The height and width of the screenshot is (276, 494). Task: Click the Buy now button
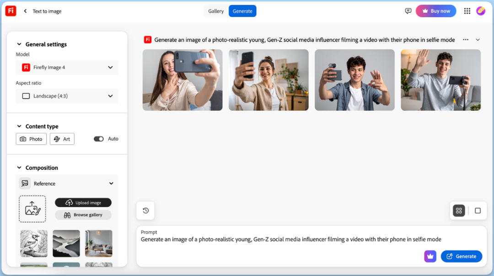[x=436, y=11]
